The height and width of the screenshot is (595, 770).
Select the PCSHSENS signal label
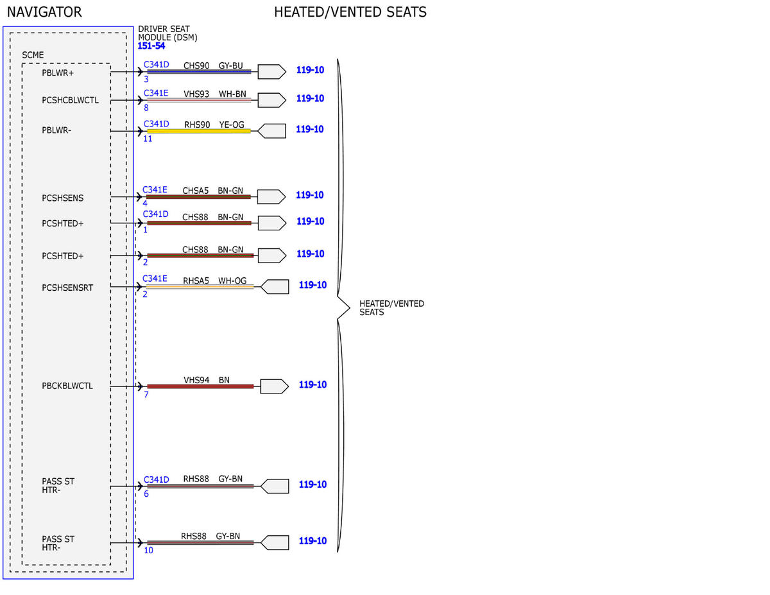coord(62,198)
